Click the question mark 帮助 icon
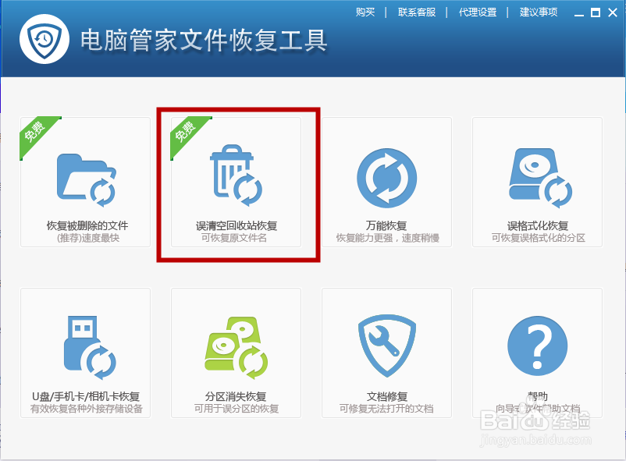Screen dimensions: 626x461 [x=537, y=346]
